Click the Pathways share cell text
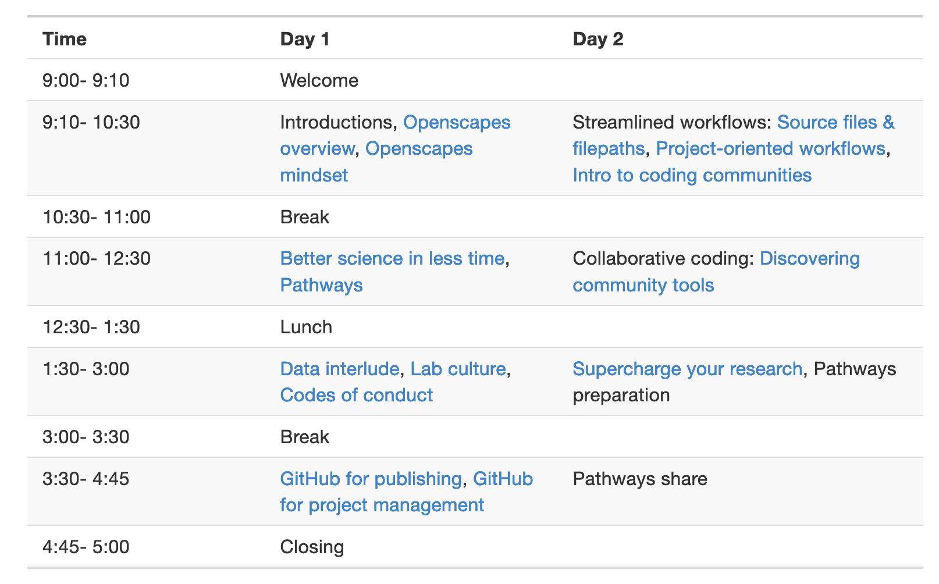Viewport: 939px width, 584px height. (640, 479)
